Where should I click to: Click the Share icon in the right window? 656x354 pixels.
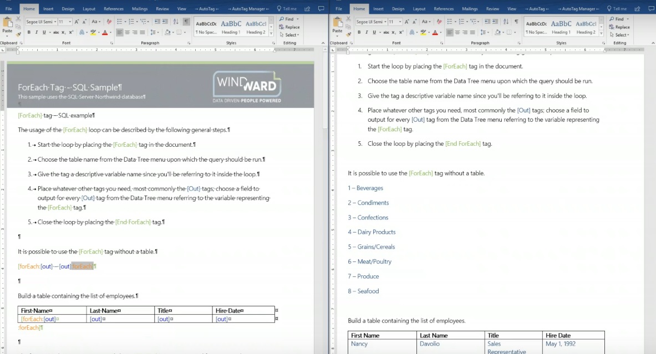(x=636, y=9)
